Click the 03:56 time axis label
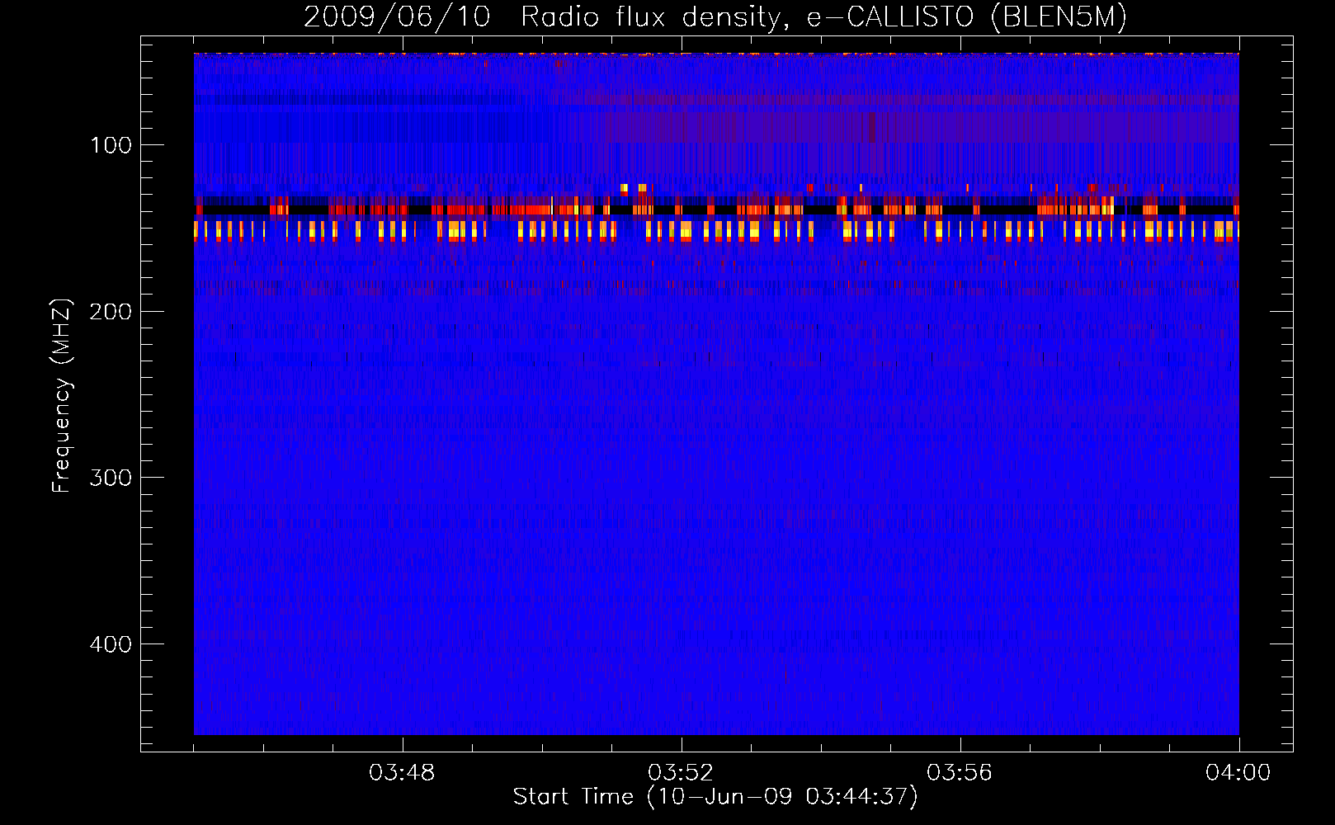1335x825 pixels. click(960, 773)
